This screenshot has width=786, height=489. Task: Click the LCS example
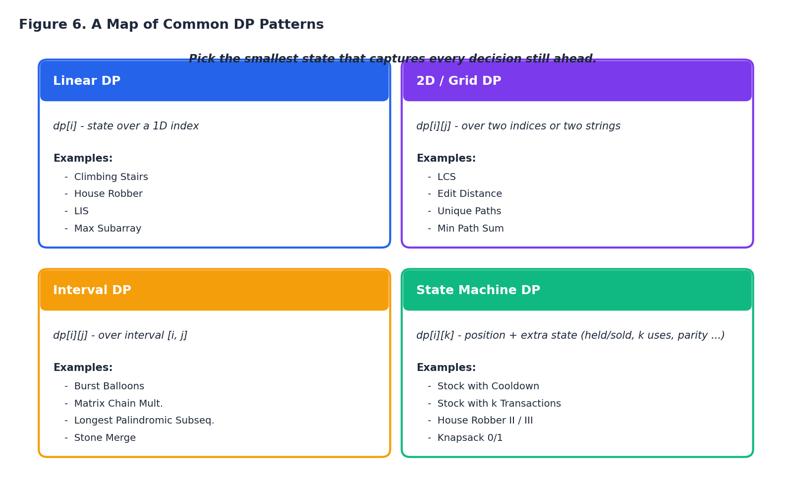[x=447, y=177]
